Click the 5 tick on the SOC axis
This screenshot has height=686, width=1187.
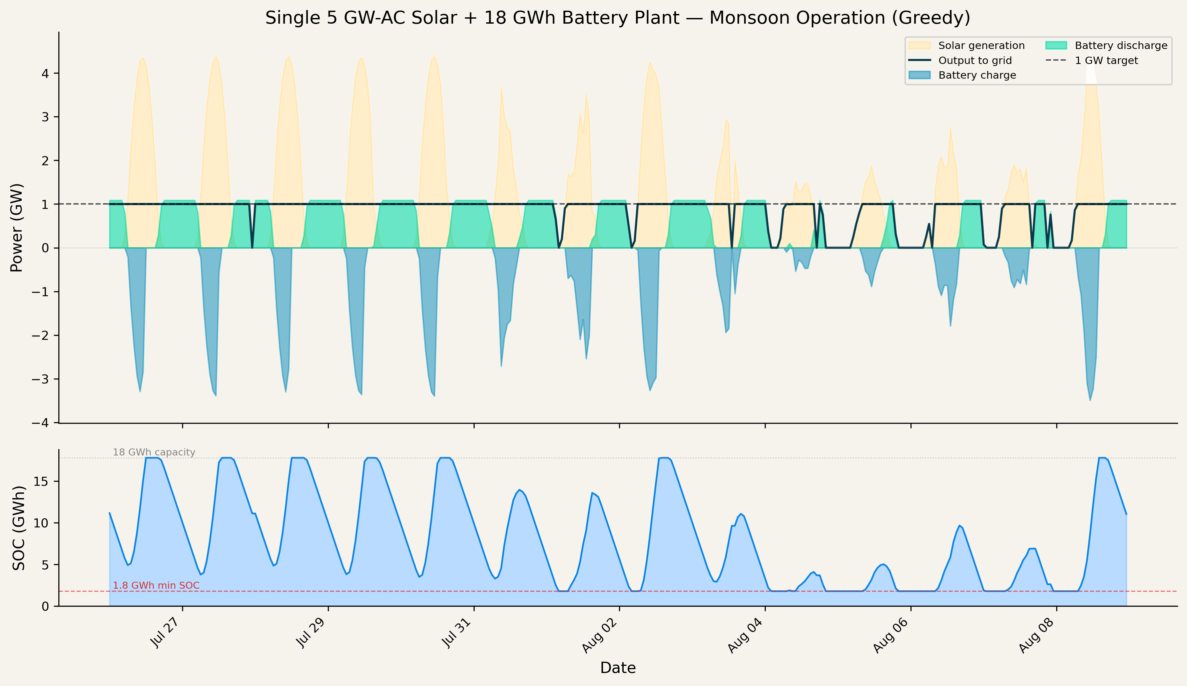point(45,565)
